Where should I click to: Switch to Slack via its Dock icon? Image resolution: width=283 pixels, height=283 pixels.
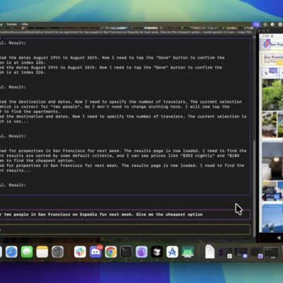(x=80, y=252)
